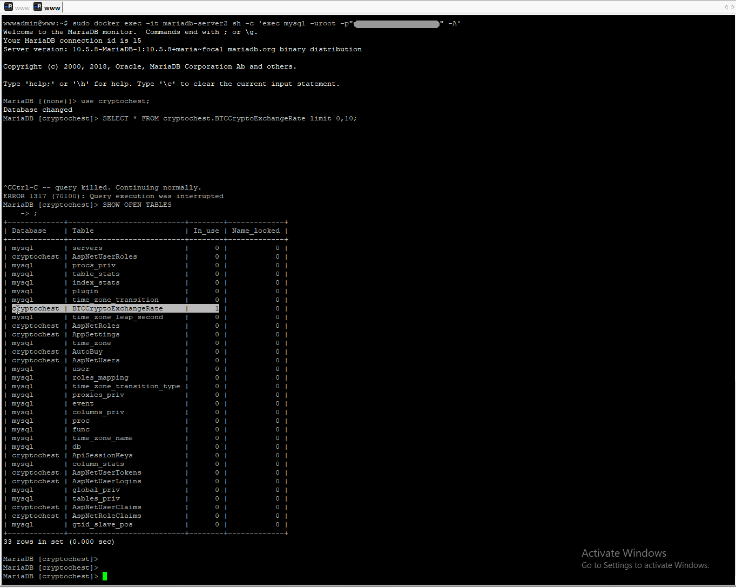Click the 'query killed. Continuing normally' line
The height and width of the screenshot is (588, 736).
click(x=102, y=187)
